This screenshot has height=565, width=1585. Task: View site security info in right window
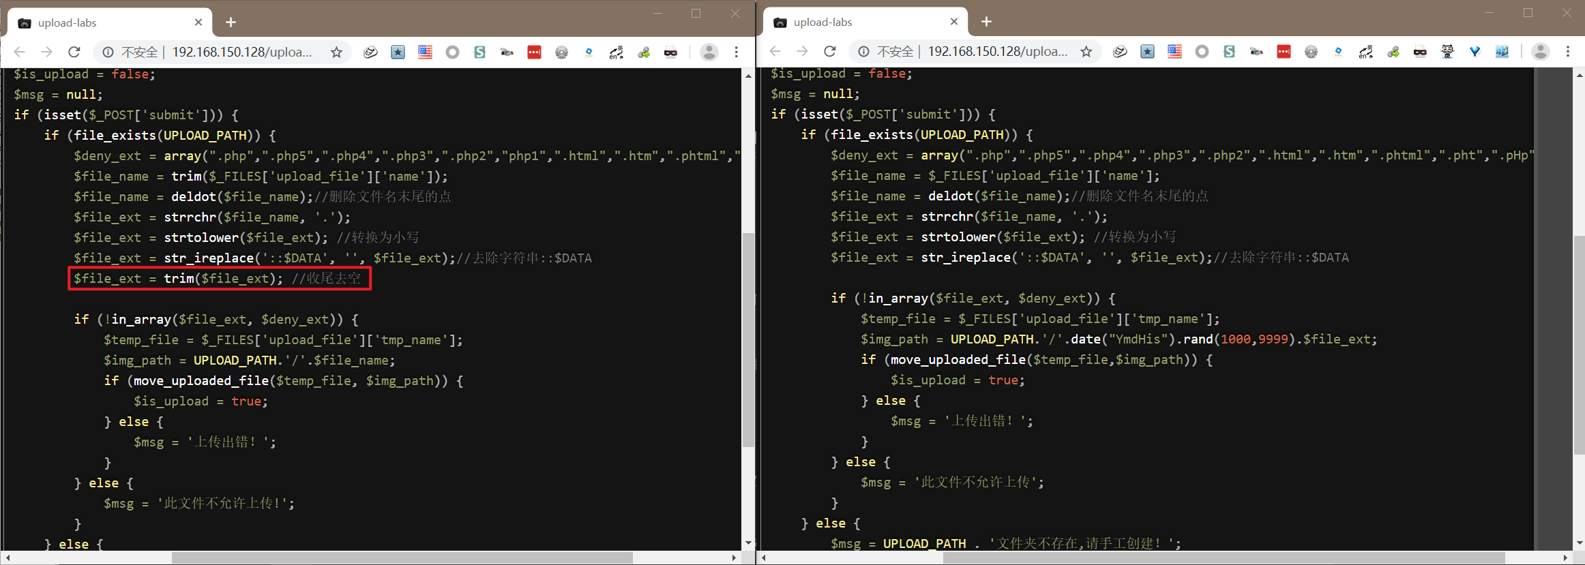pos(863,51)
